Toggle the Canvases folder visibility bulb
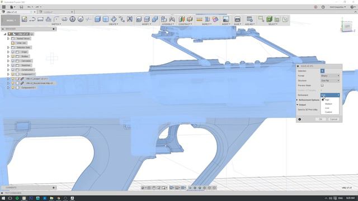 13,61
